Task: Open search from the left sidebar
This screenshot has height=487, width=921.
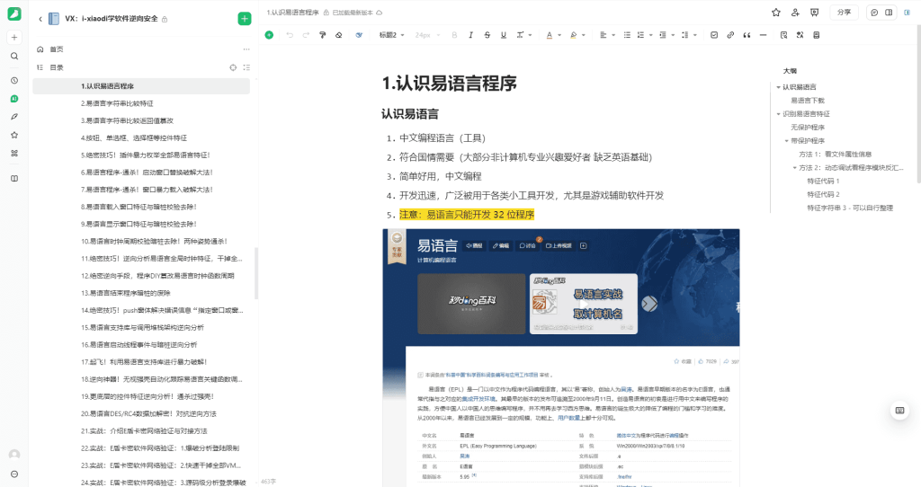Action: coord(14,56)
